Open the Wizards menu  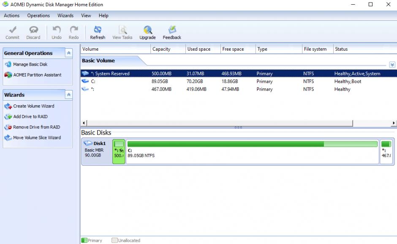tap(65, 16)
